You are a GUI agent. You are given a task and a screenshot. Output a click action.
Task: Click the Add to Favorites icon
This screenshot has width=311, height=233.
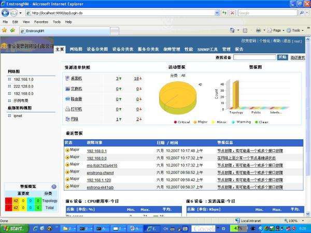pos(12,31)
